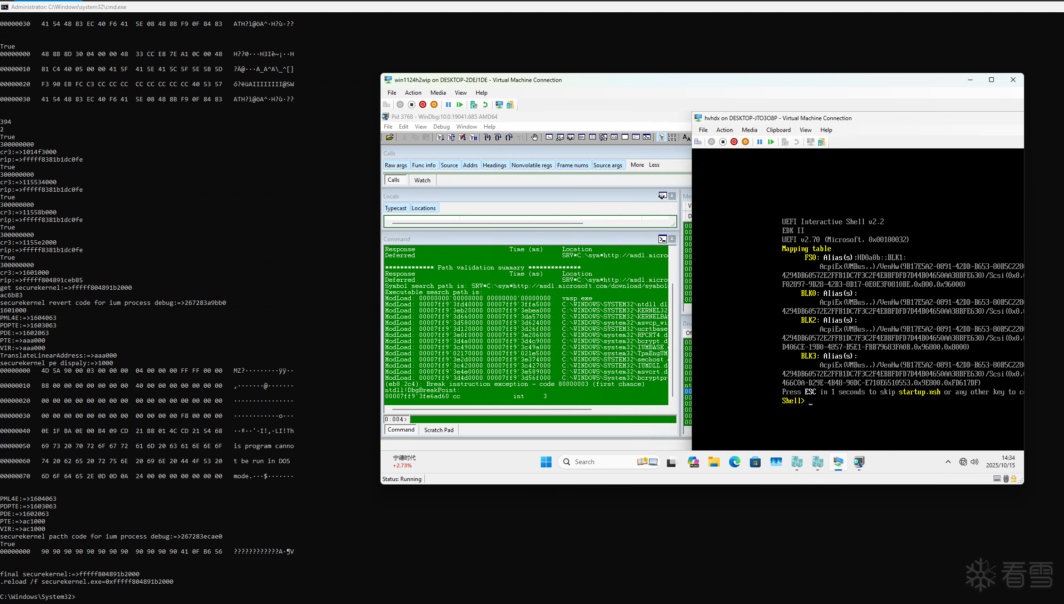The height and width of the screenshot is (604, 1064).
Task: Click the WinDbg Font (AA) icon
Action: (x=686, y=137)
